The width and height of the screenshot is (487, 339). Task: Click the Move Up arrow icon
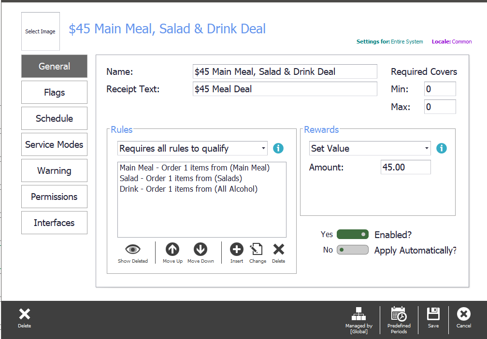[172, 249]
